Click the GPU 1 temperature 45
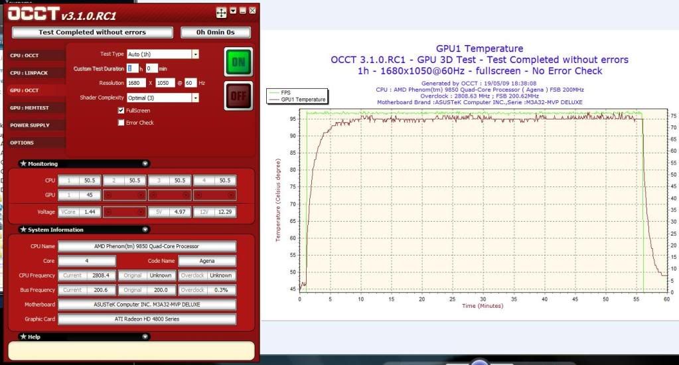Image resolution: width=679 pixels, height=365 pixels. [90, 195]
